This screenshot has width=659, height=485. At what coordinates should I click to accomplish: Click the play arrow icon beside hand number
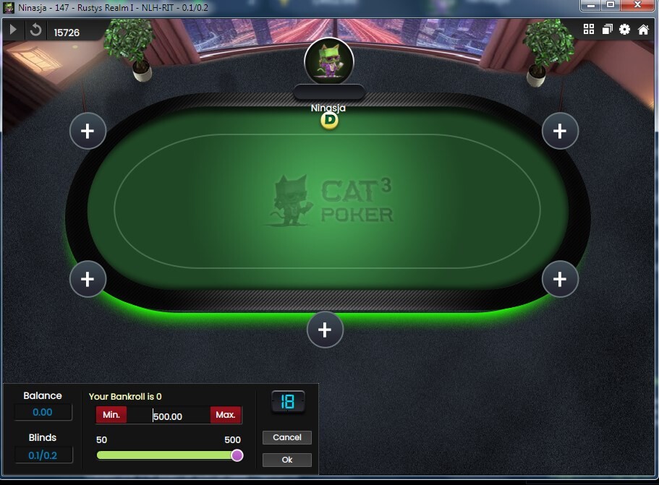(x=12, y=30)
